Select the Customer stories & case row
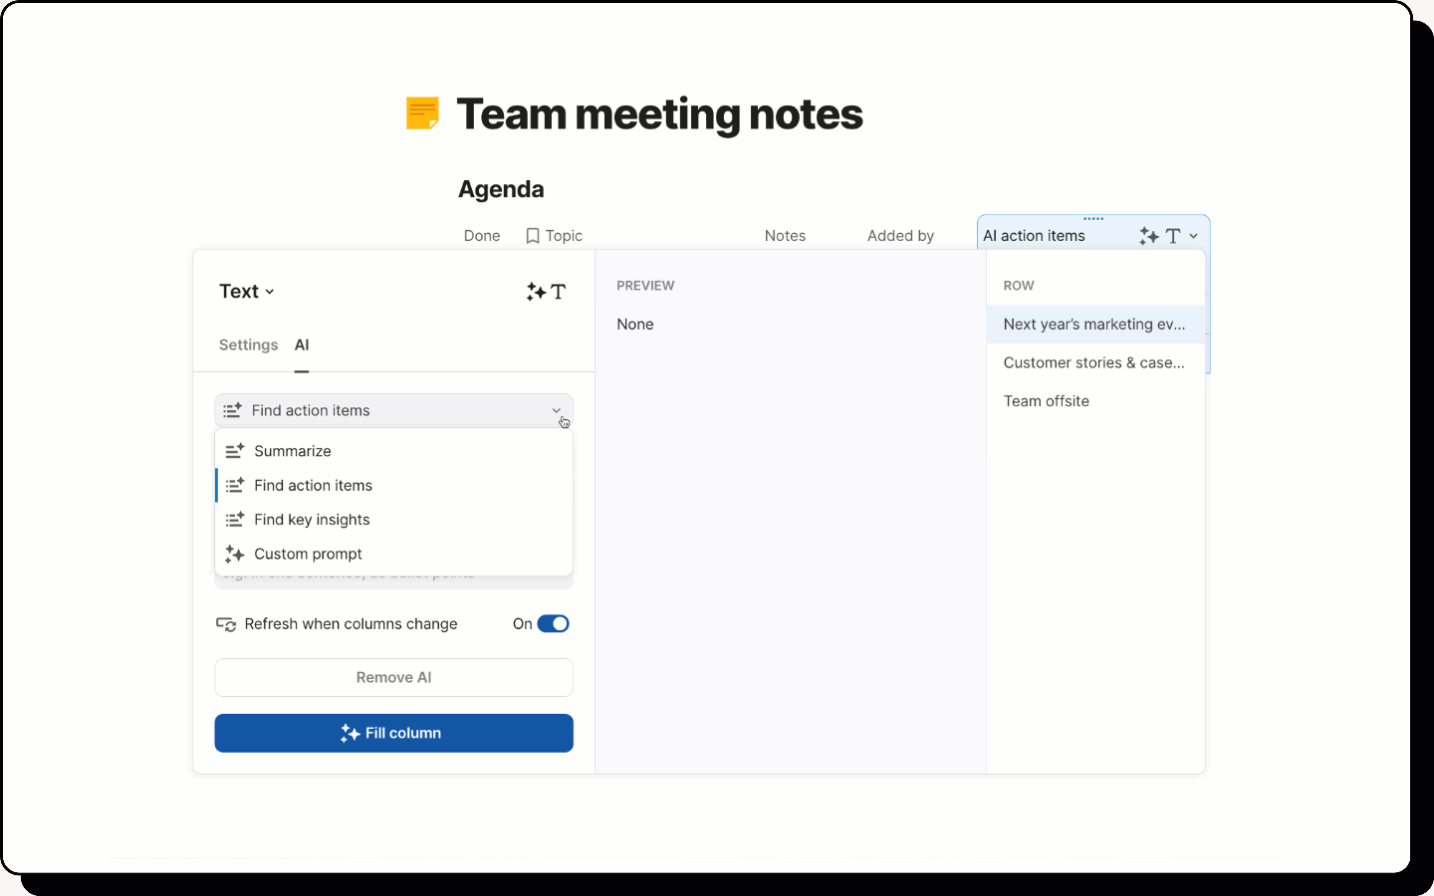Image resolution: width=1434 pixels, height=896 pixels. tap(1093, 363)
